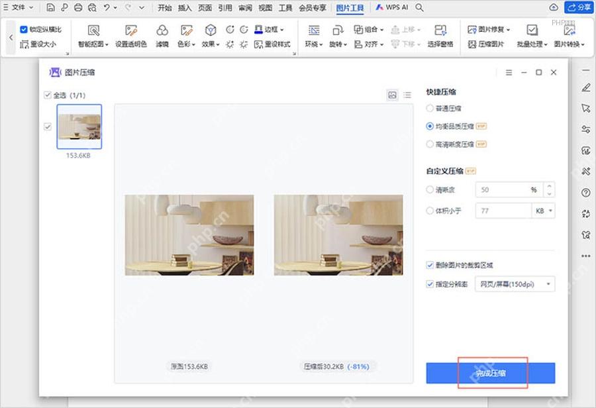The image size is (596, 408).
Task: Click the three-dots more icon in sidebar
Action: tap(586, 256)
